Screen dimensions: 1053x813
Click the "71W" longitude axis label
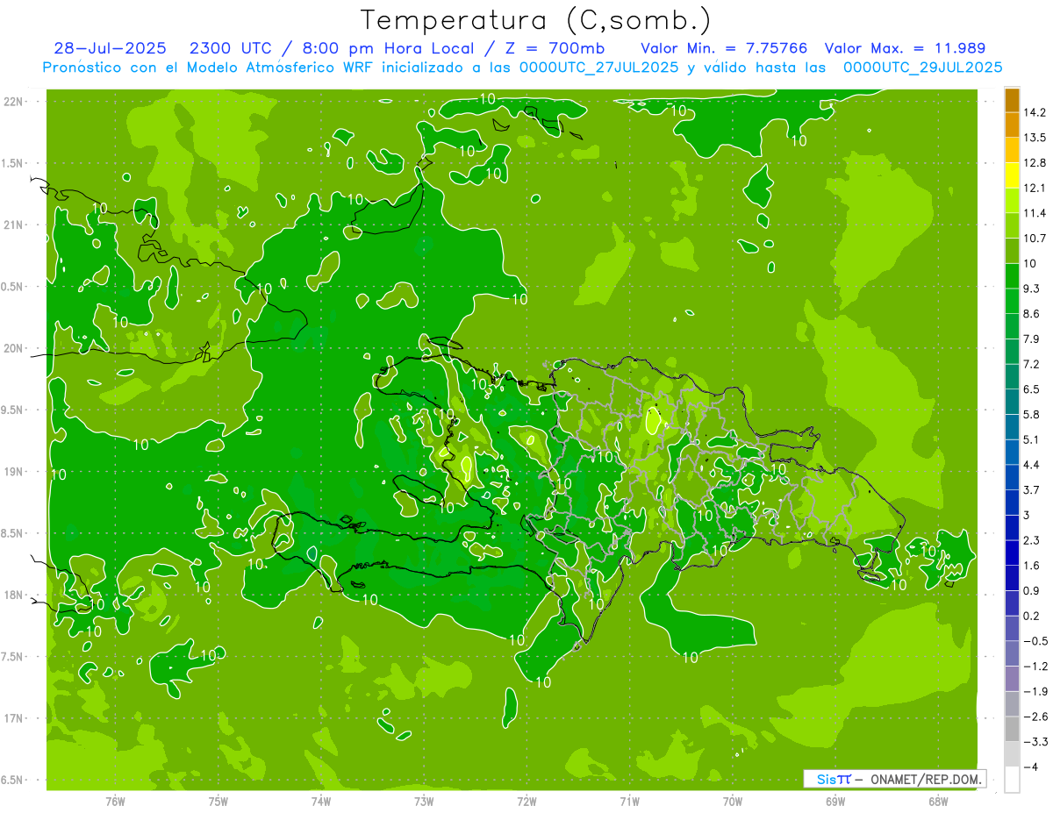pyautogui.click(x=629, y=802)
